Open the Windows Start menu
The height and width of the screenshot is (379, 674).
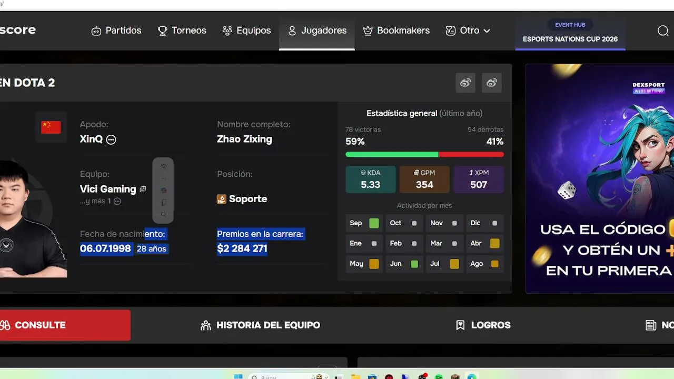coord(238,376)
